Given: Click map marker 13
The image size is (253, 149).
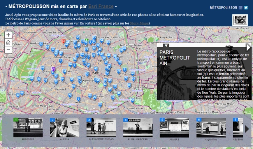Looking at the screenshot, I should pyautogui.click(x=18, y=95).
